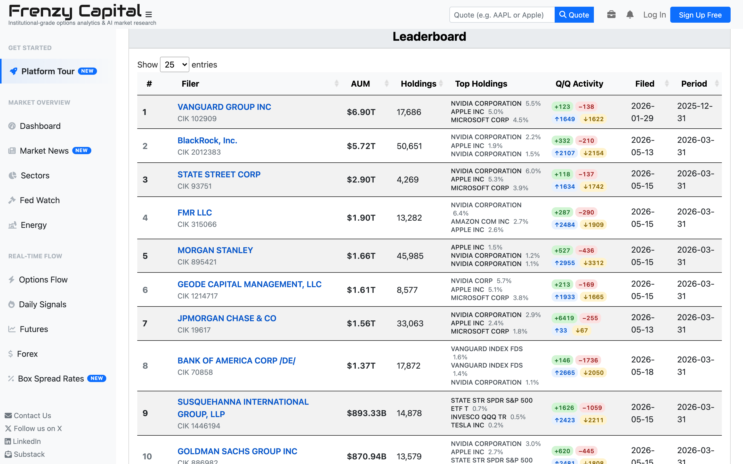Sort table by Filer column arrows
Image resolution: width=743 pixels, height=464 pixels.
click(x=336, y=84)
